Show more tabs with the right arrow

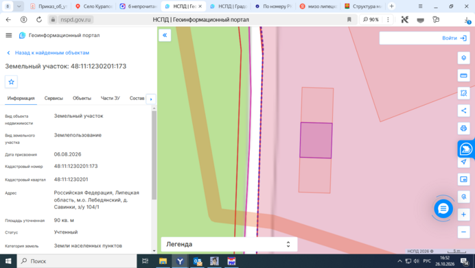pyautogui.click(x=151, y=99)
